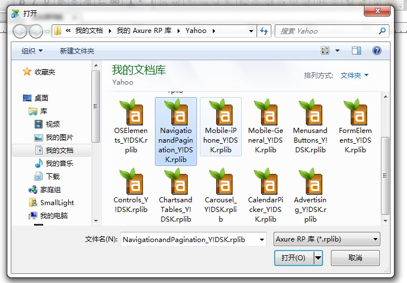Select the Carousel_Y!DSK.rplib file icon

(221, 182)
